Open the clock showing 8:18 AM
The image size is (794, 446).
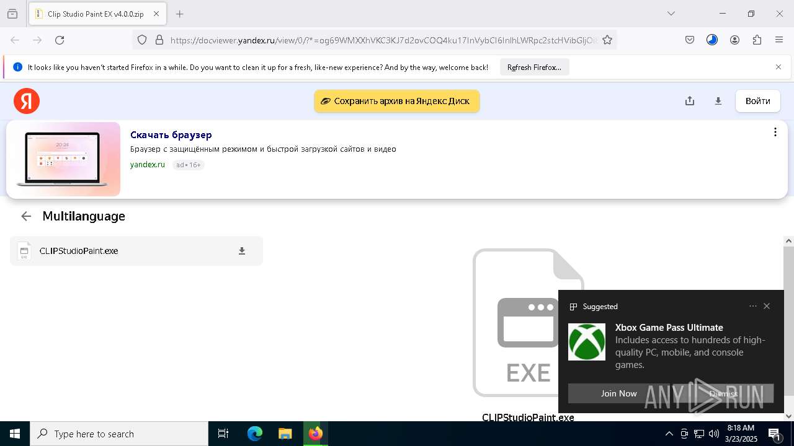pos(741,434)
